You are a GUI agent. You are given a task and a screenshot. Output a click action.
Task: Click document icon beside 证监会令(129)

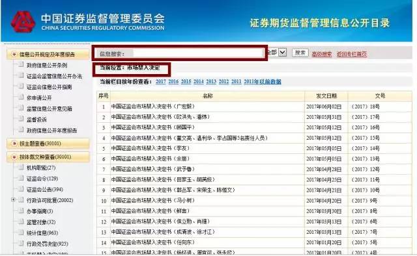[21, 178]
